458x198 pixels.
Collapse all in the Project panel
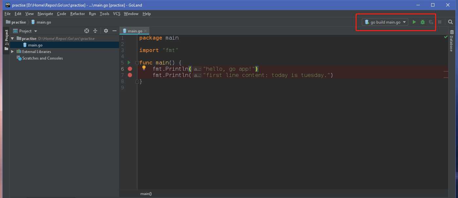pos(95,31)
